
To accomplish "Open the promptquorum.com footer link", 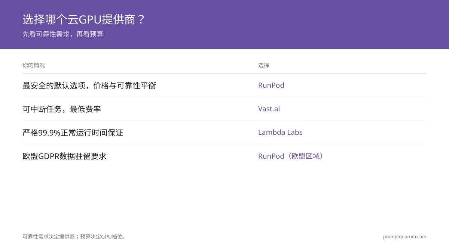I will (404, 237).
